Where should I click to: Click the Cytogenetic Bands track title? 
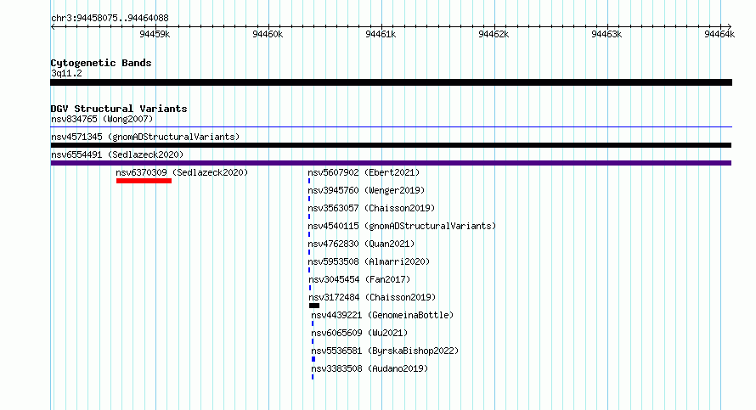click(101, 63)
